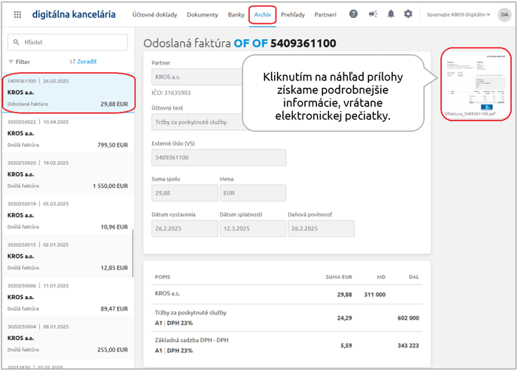Open the announcements megaphone icon
The width and height of the screenshot is (518, 370).
[373, 14]
